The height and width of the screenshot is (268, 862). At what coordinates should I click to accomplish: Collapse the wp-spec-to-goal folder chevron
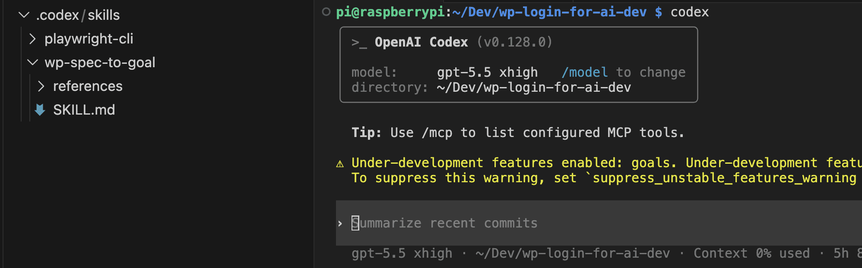click(x=32, y=62)
